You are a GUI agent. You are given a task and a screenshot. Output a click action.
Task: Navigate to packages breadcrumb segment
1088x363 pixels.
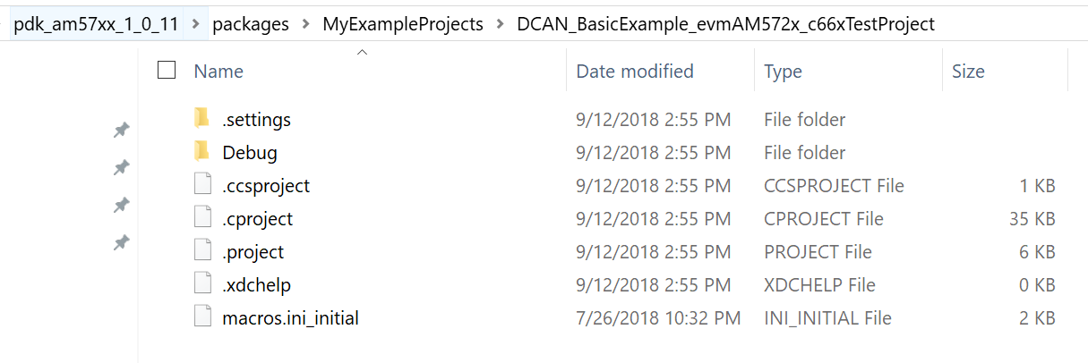[x=251, y=24]
